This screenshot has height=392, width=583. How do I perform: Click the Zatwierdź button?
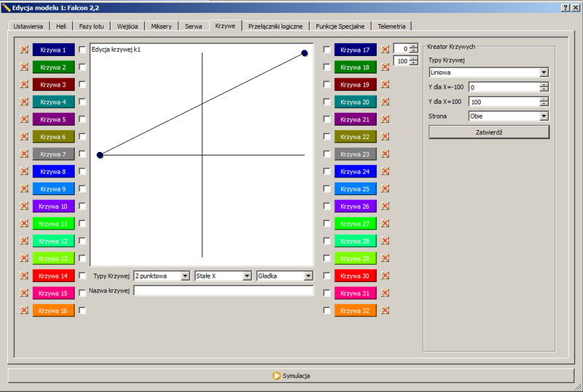489,132
